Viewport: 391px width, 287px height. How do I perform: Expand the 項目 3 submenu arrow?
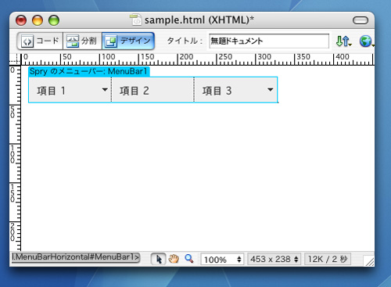point(271,90)
